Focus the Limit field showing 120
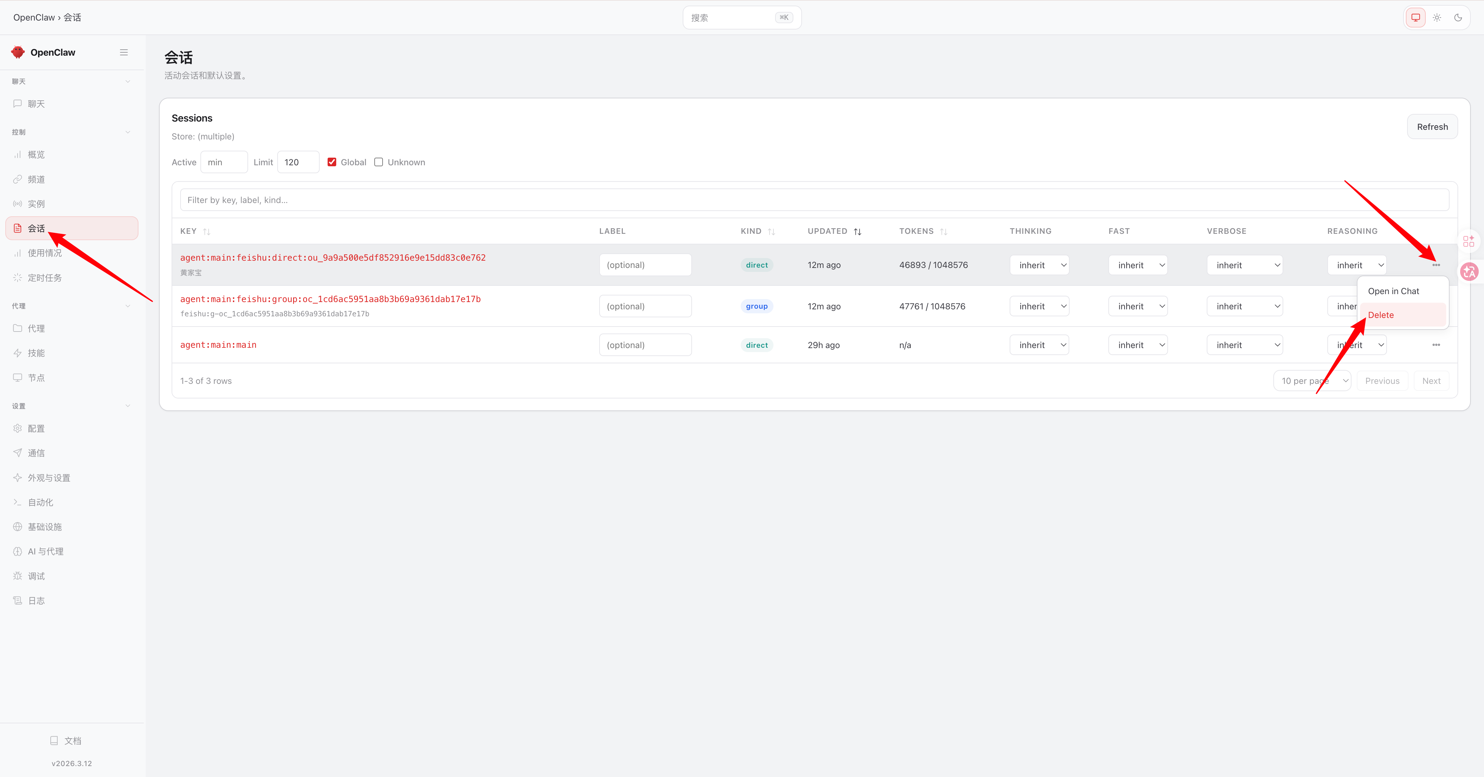The height and width of the screenshot is (777, 1484). [298, 162]
